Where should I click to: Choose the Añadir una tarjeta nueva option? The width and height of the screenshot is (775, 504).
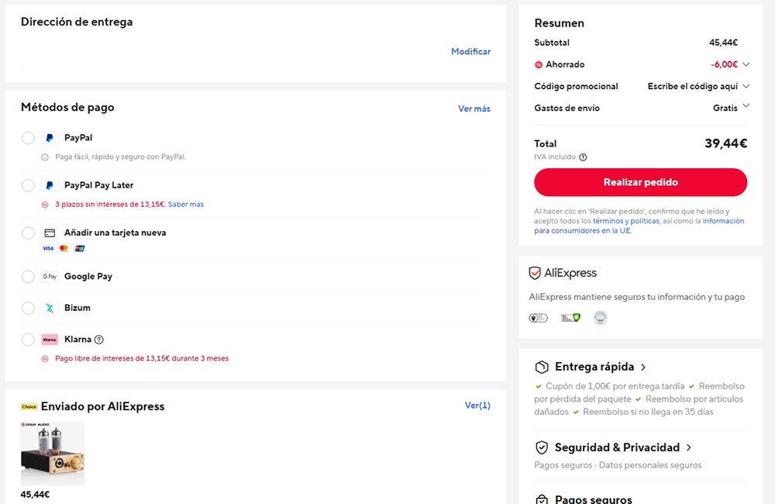[28, 233]
